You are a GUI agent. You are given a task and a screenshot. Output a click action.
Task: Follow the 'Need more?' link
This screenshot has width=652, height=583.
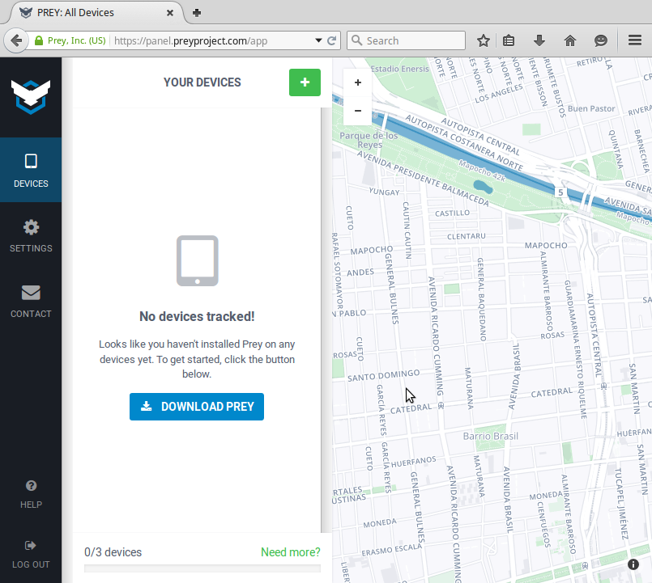pyautogui.click(x=290, y=552)
